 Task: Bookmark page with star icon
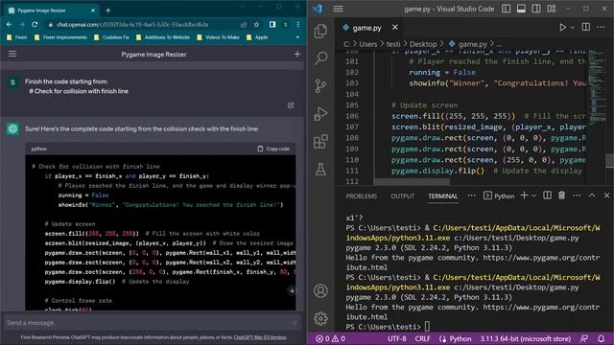pos(256,24)
